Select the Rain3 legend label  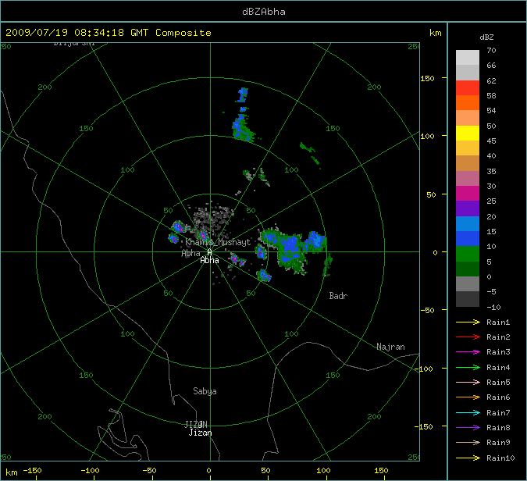click(498, 352)
